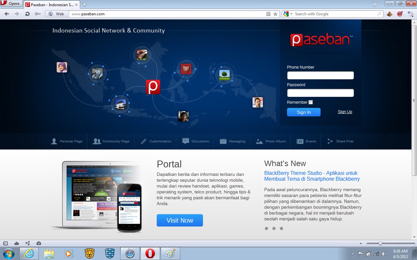This screenshot has height=260, width=417.
Task: Click the search magnifier icon
Action: (x=380, y=14)
